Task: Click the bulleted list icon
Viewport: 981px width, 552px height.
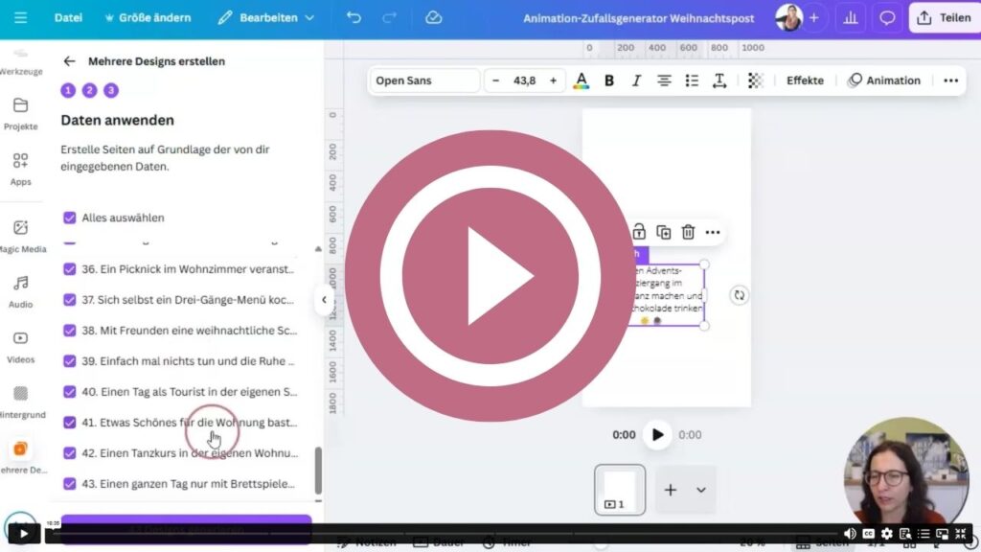Action: pyautogui.click(x=692, y=80)
